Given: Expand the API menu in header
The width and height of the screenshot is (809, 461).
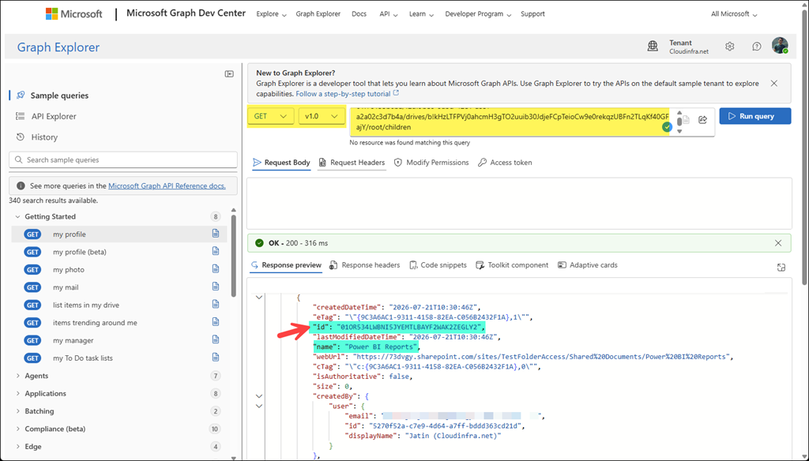Looking at the screenshot, I should click(389, 14).
